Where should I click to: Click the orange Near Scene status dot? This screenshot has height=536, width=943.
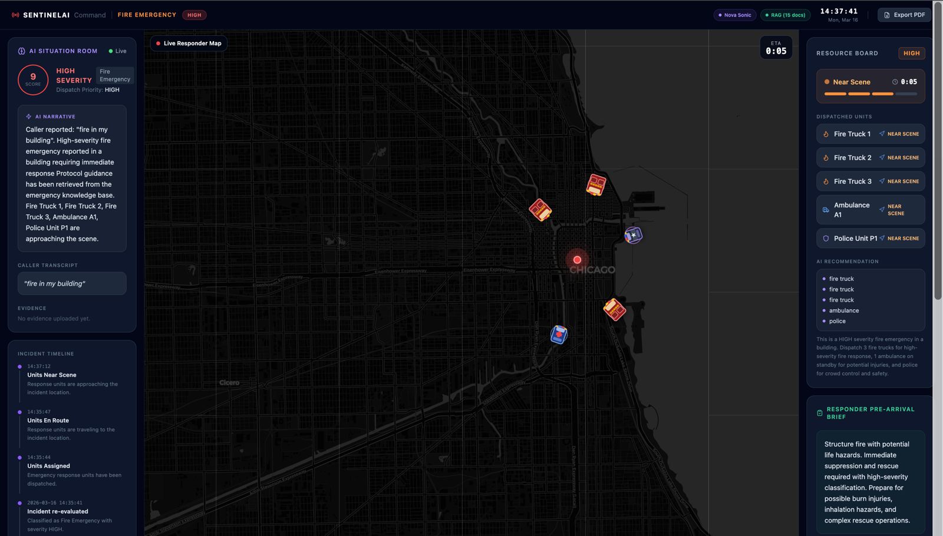click(x=827, y=82)
